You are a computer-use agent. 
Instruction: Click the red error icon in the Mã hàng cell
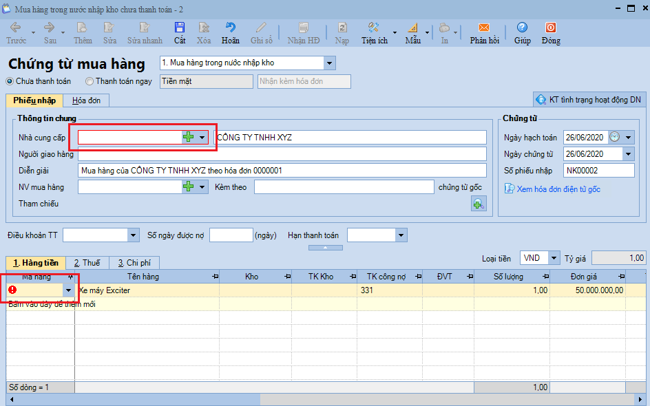tap(12, 290)
